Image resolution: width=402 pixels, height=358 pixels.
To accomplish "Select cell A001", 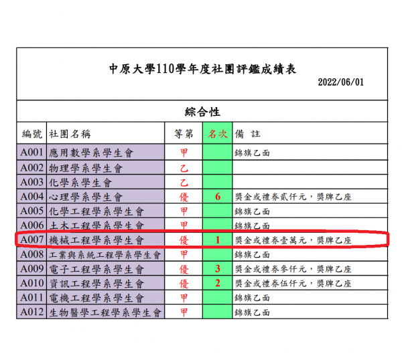I will [x=31, y=153].
